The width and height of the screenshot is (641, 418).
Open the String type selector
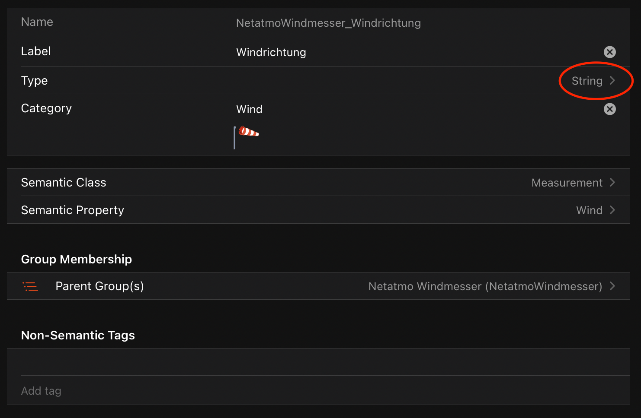(587, 81)
